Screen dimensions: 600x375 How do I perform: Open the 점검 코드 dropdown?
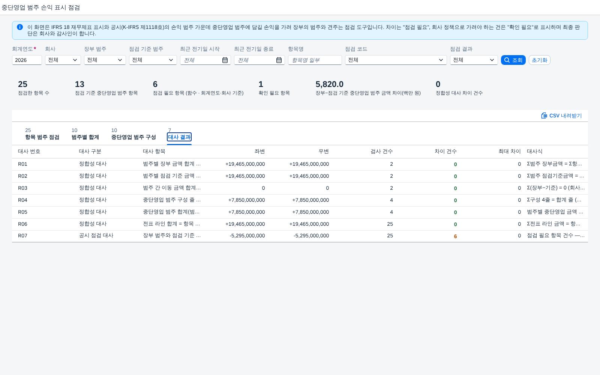pos(396,60)
